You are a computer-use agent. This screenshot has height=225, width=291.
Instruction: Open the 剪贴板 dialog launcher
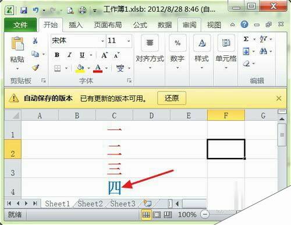(44, 80)
